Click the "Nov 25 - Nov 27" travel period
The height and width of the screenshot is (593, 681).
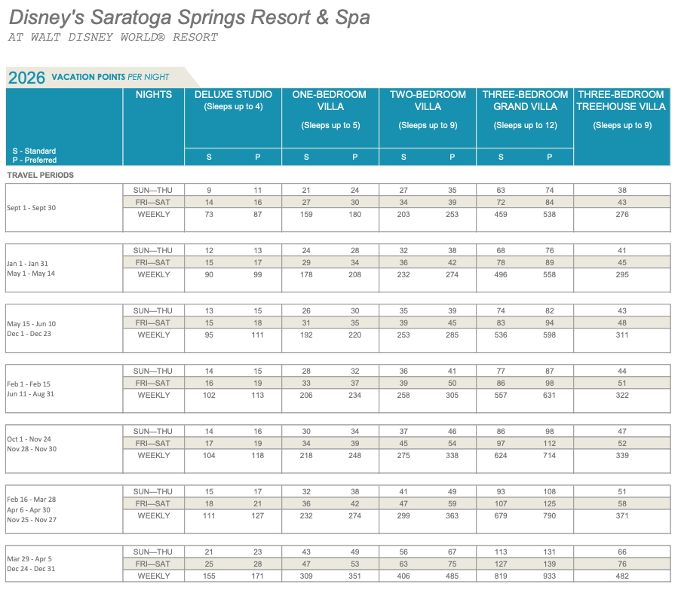(x=32, y=520)
